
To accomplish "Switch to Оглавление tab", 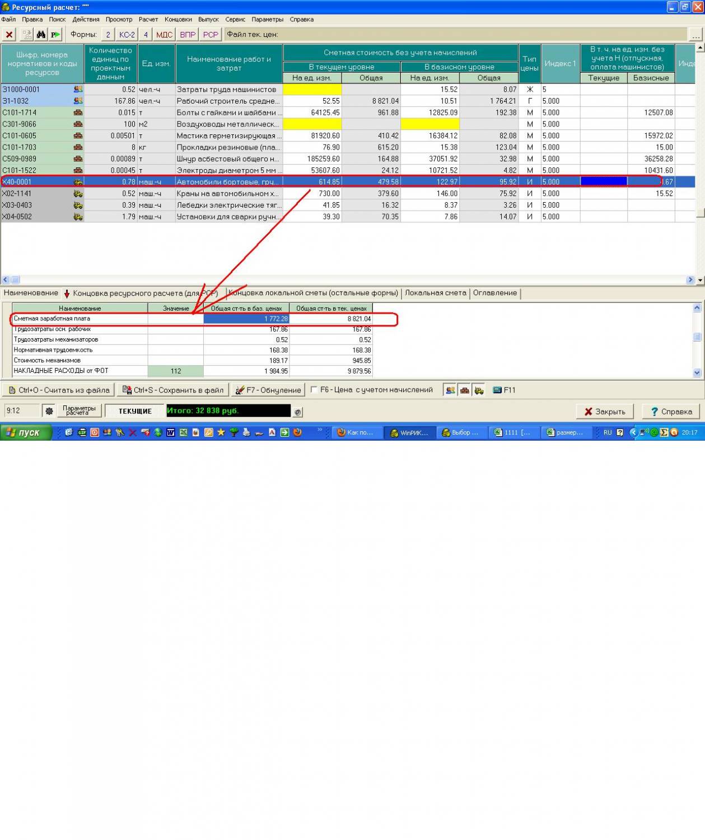I will pos(495,293).
